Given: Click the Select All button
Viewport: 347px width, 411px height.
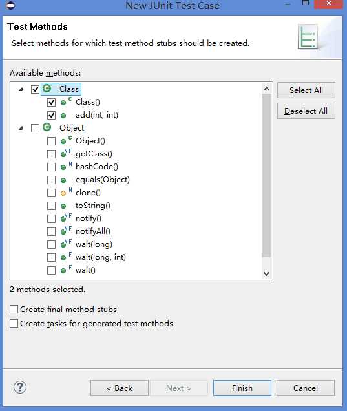Looking at the screenshot, I should [306, 90].
